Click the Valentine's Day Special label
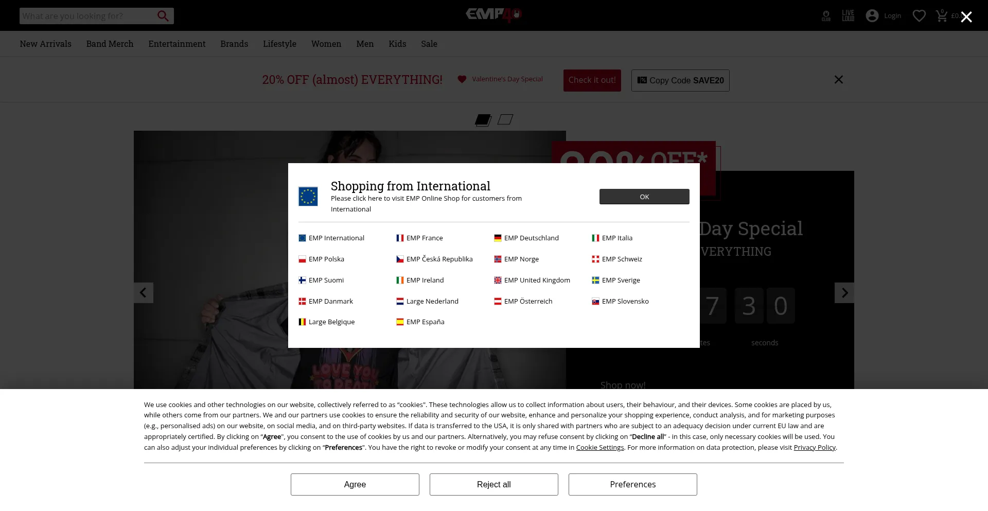Screen dimensions: 988x511 point(507,79)
